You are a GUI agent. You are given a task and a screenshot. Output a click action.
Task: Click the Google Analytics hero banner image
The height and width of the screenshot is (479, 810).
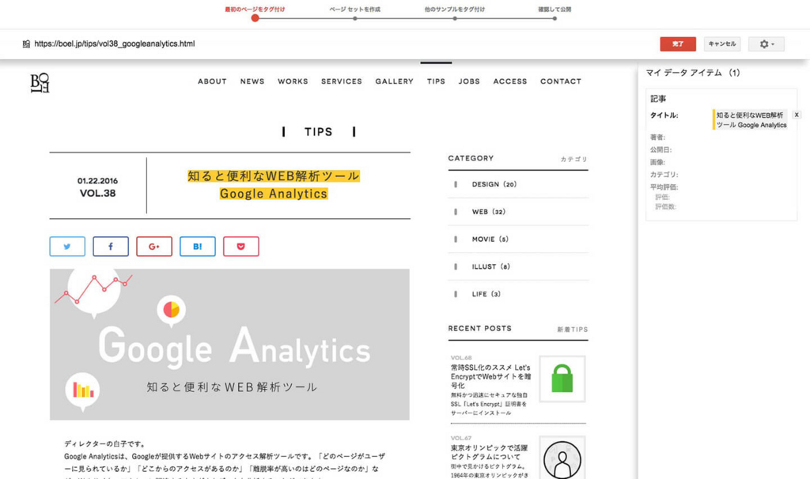click(229, 345)
